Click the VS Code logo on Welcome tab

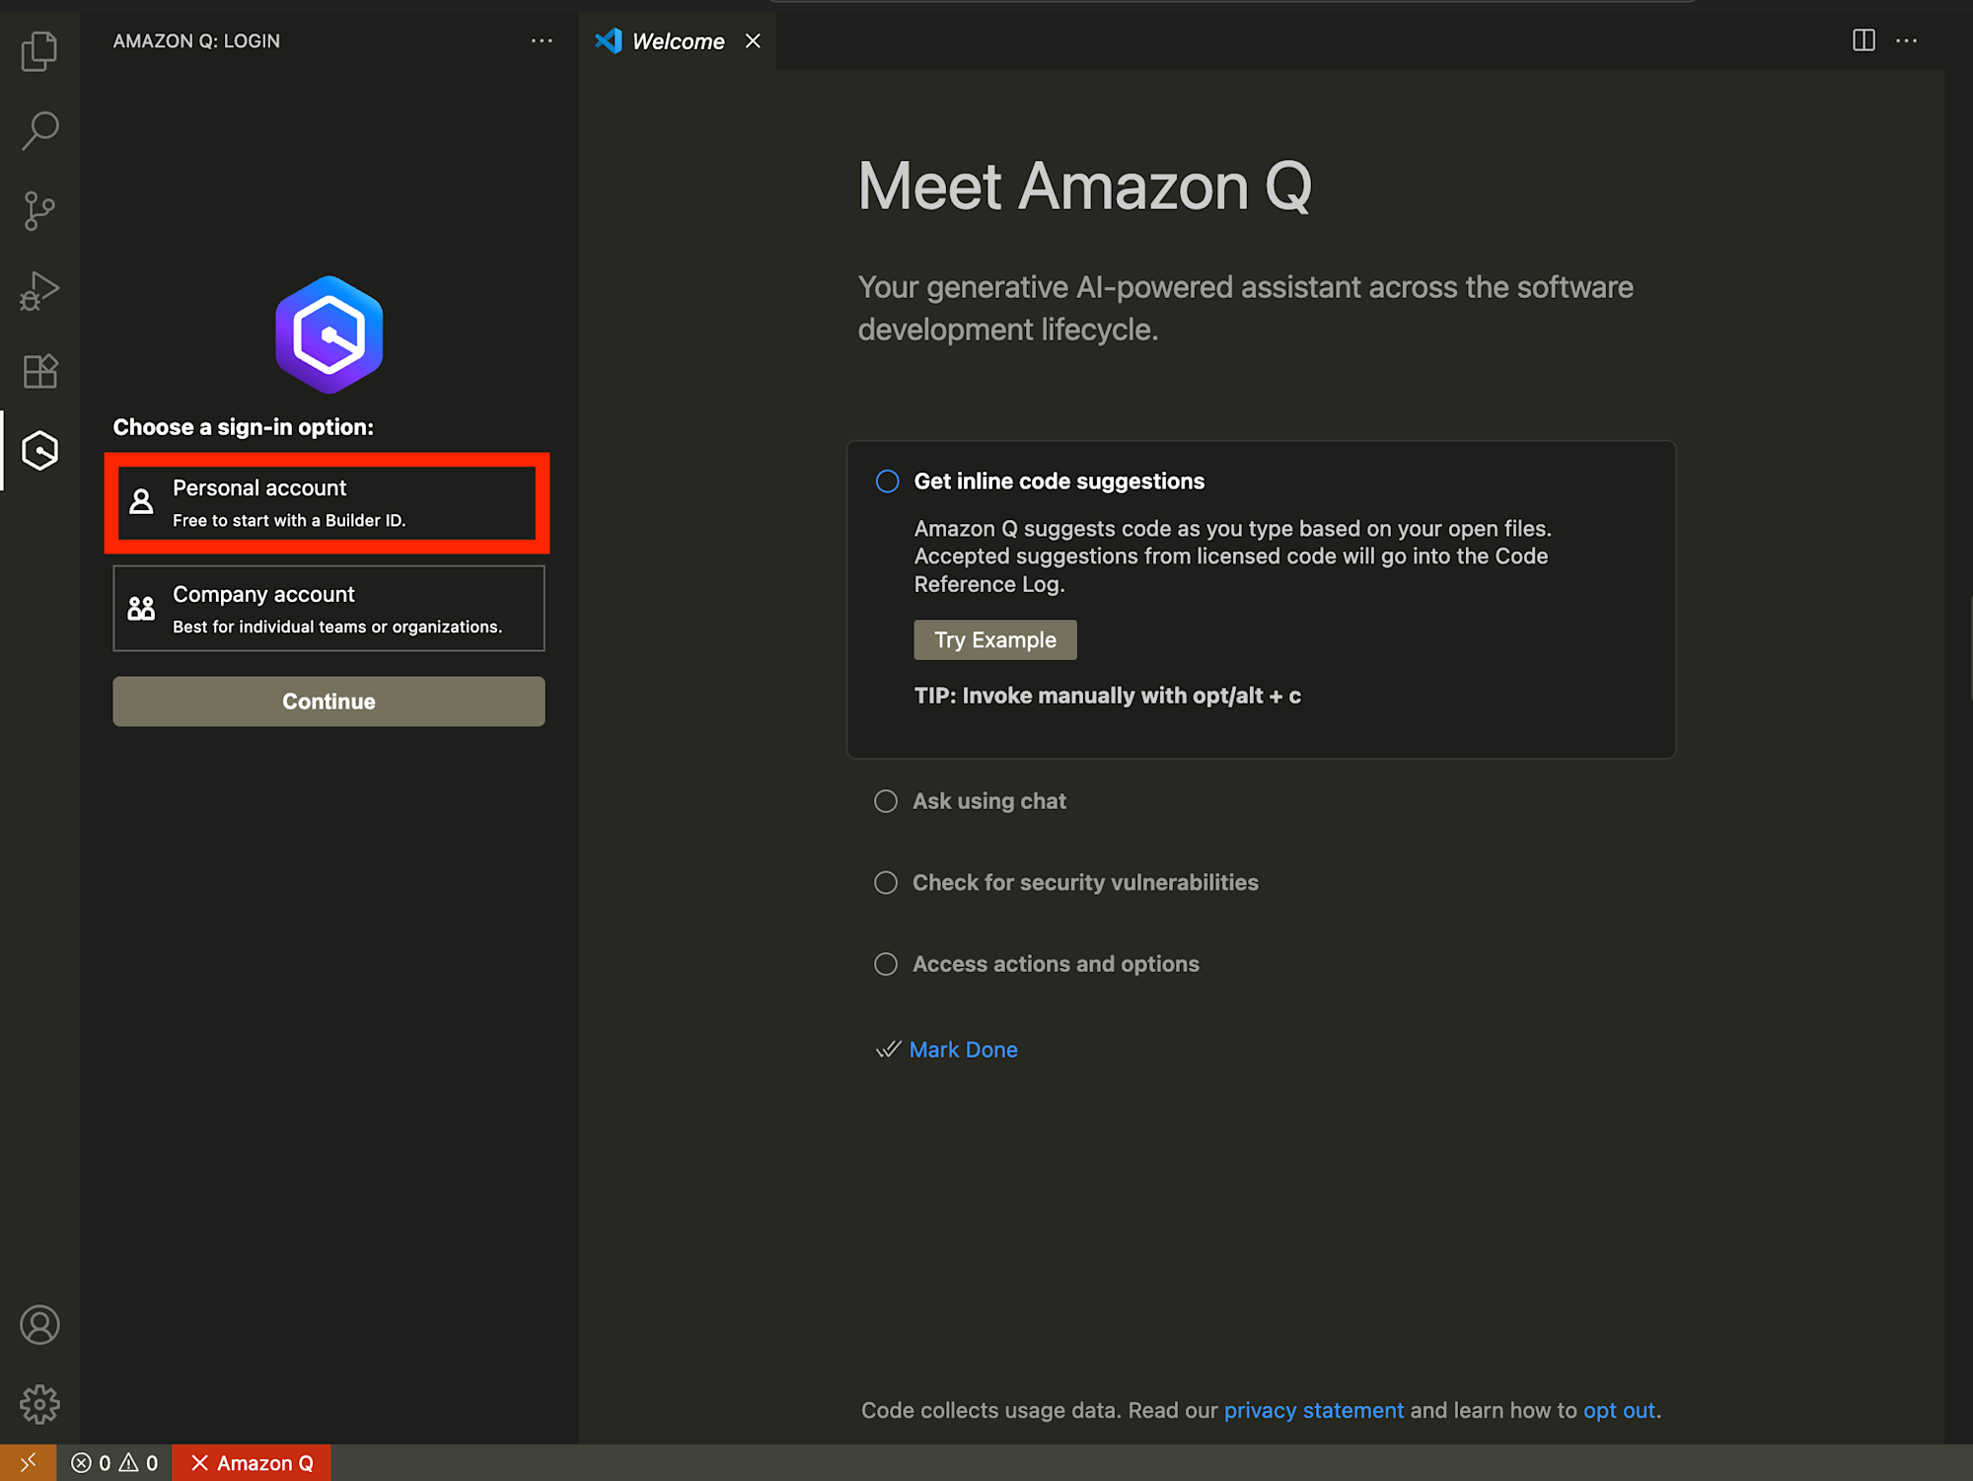608,40
